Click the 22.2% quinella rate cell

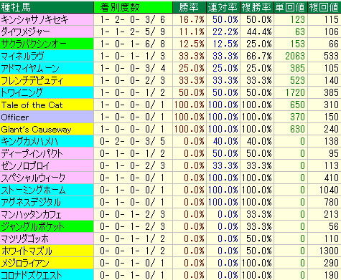coord(223,32)
